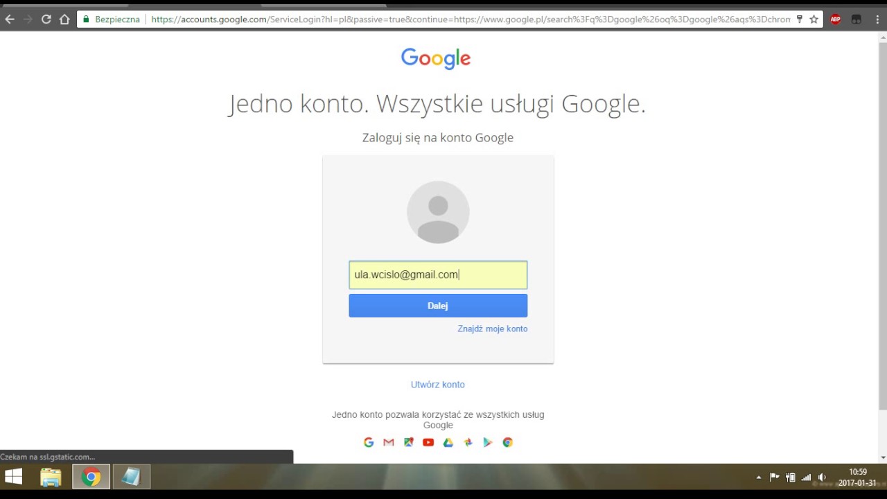The height and width of the screenshot is (499, 887).
Task: Click the Google Photos pinwheel icon
Action: (x=468, y=442)
